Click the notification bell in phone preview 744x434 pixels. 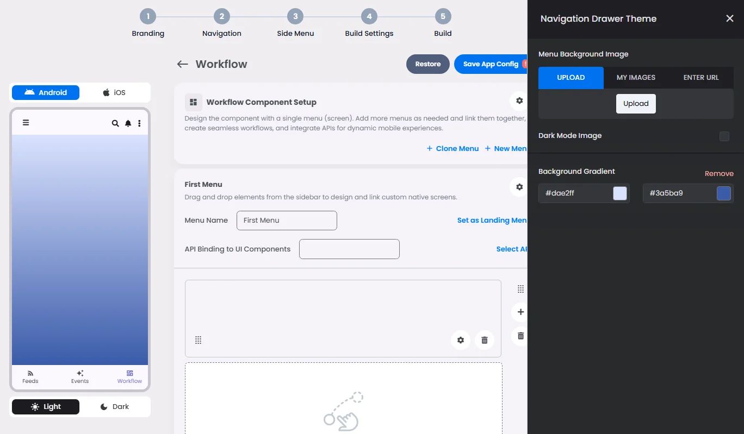pyautogui.click(x=128, y=123)
